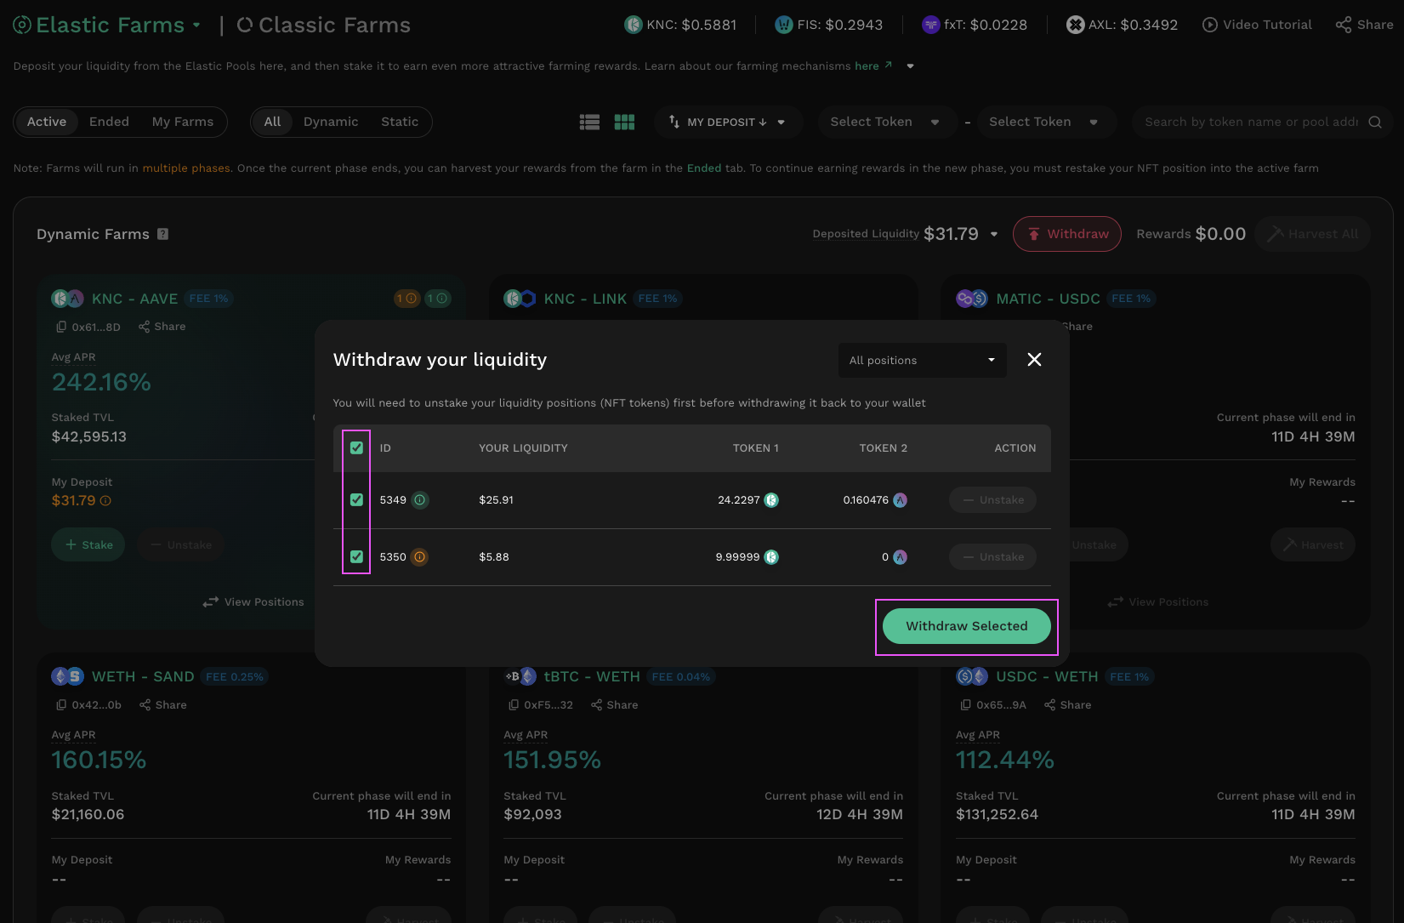This screenshot has width=1404, height=923.
Task: Click Share on KNC - AAVE farm card
Action: coord(162,327)
